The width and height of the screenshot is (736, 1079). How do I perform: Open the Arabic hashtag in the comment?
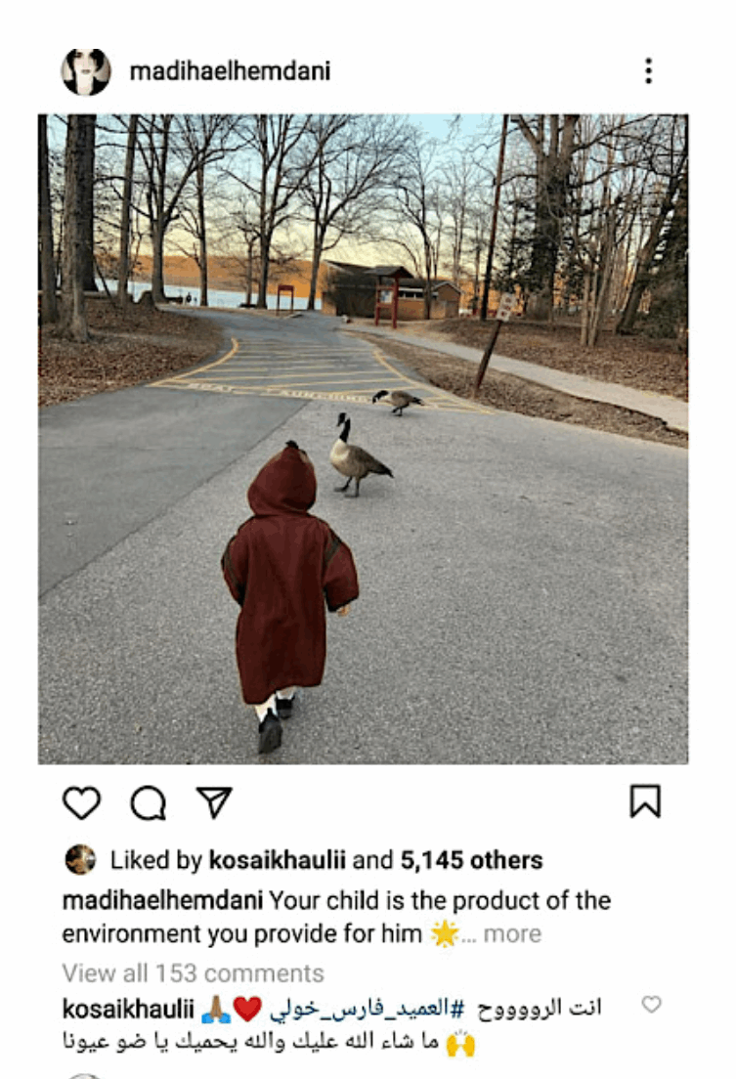367,1009
